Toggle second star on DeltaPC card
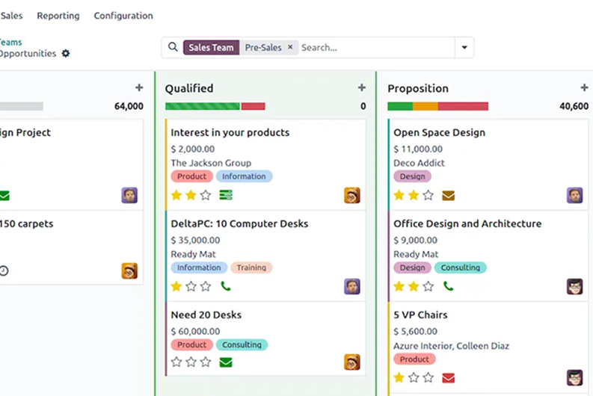The width and height of the screenshot is (593, 396). 191,286
